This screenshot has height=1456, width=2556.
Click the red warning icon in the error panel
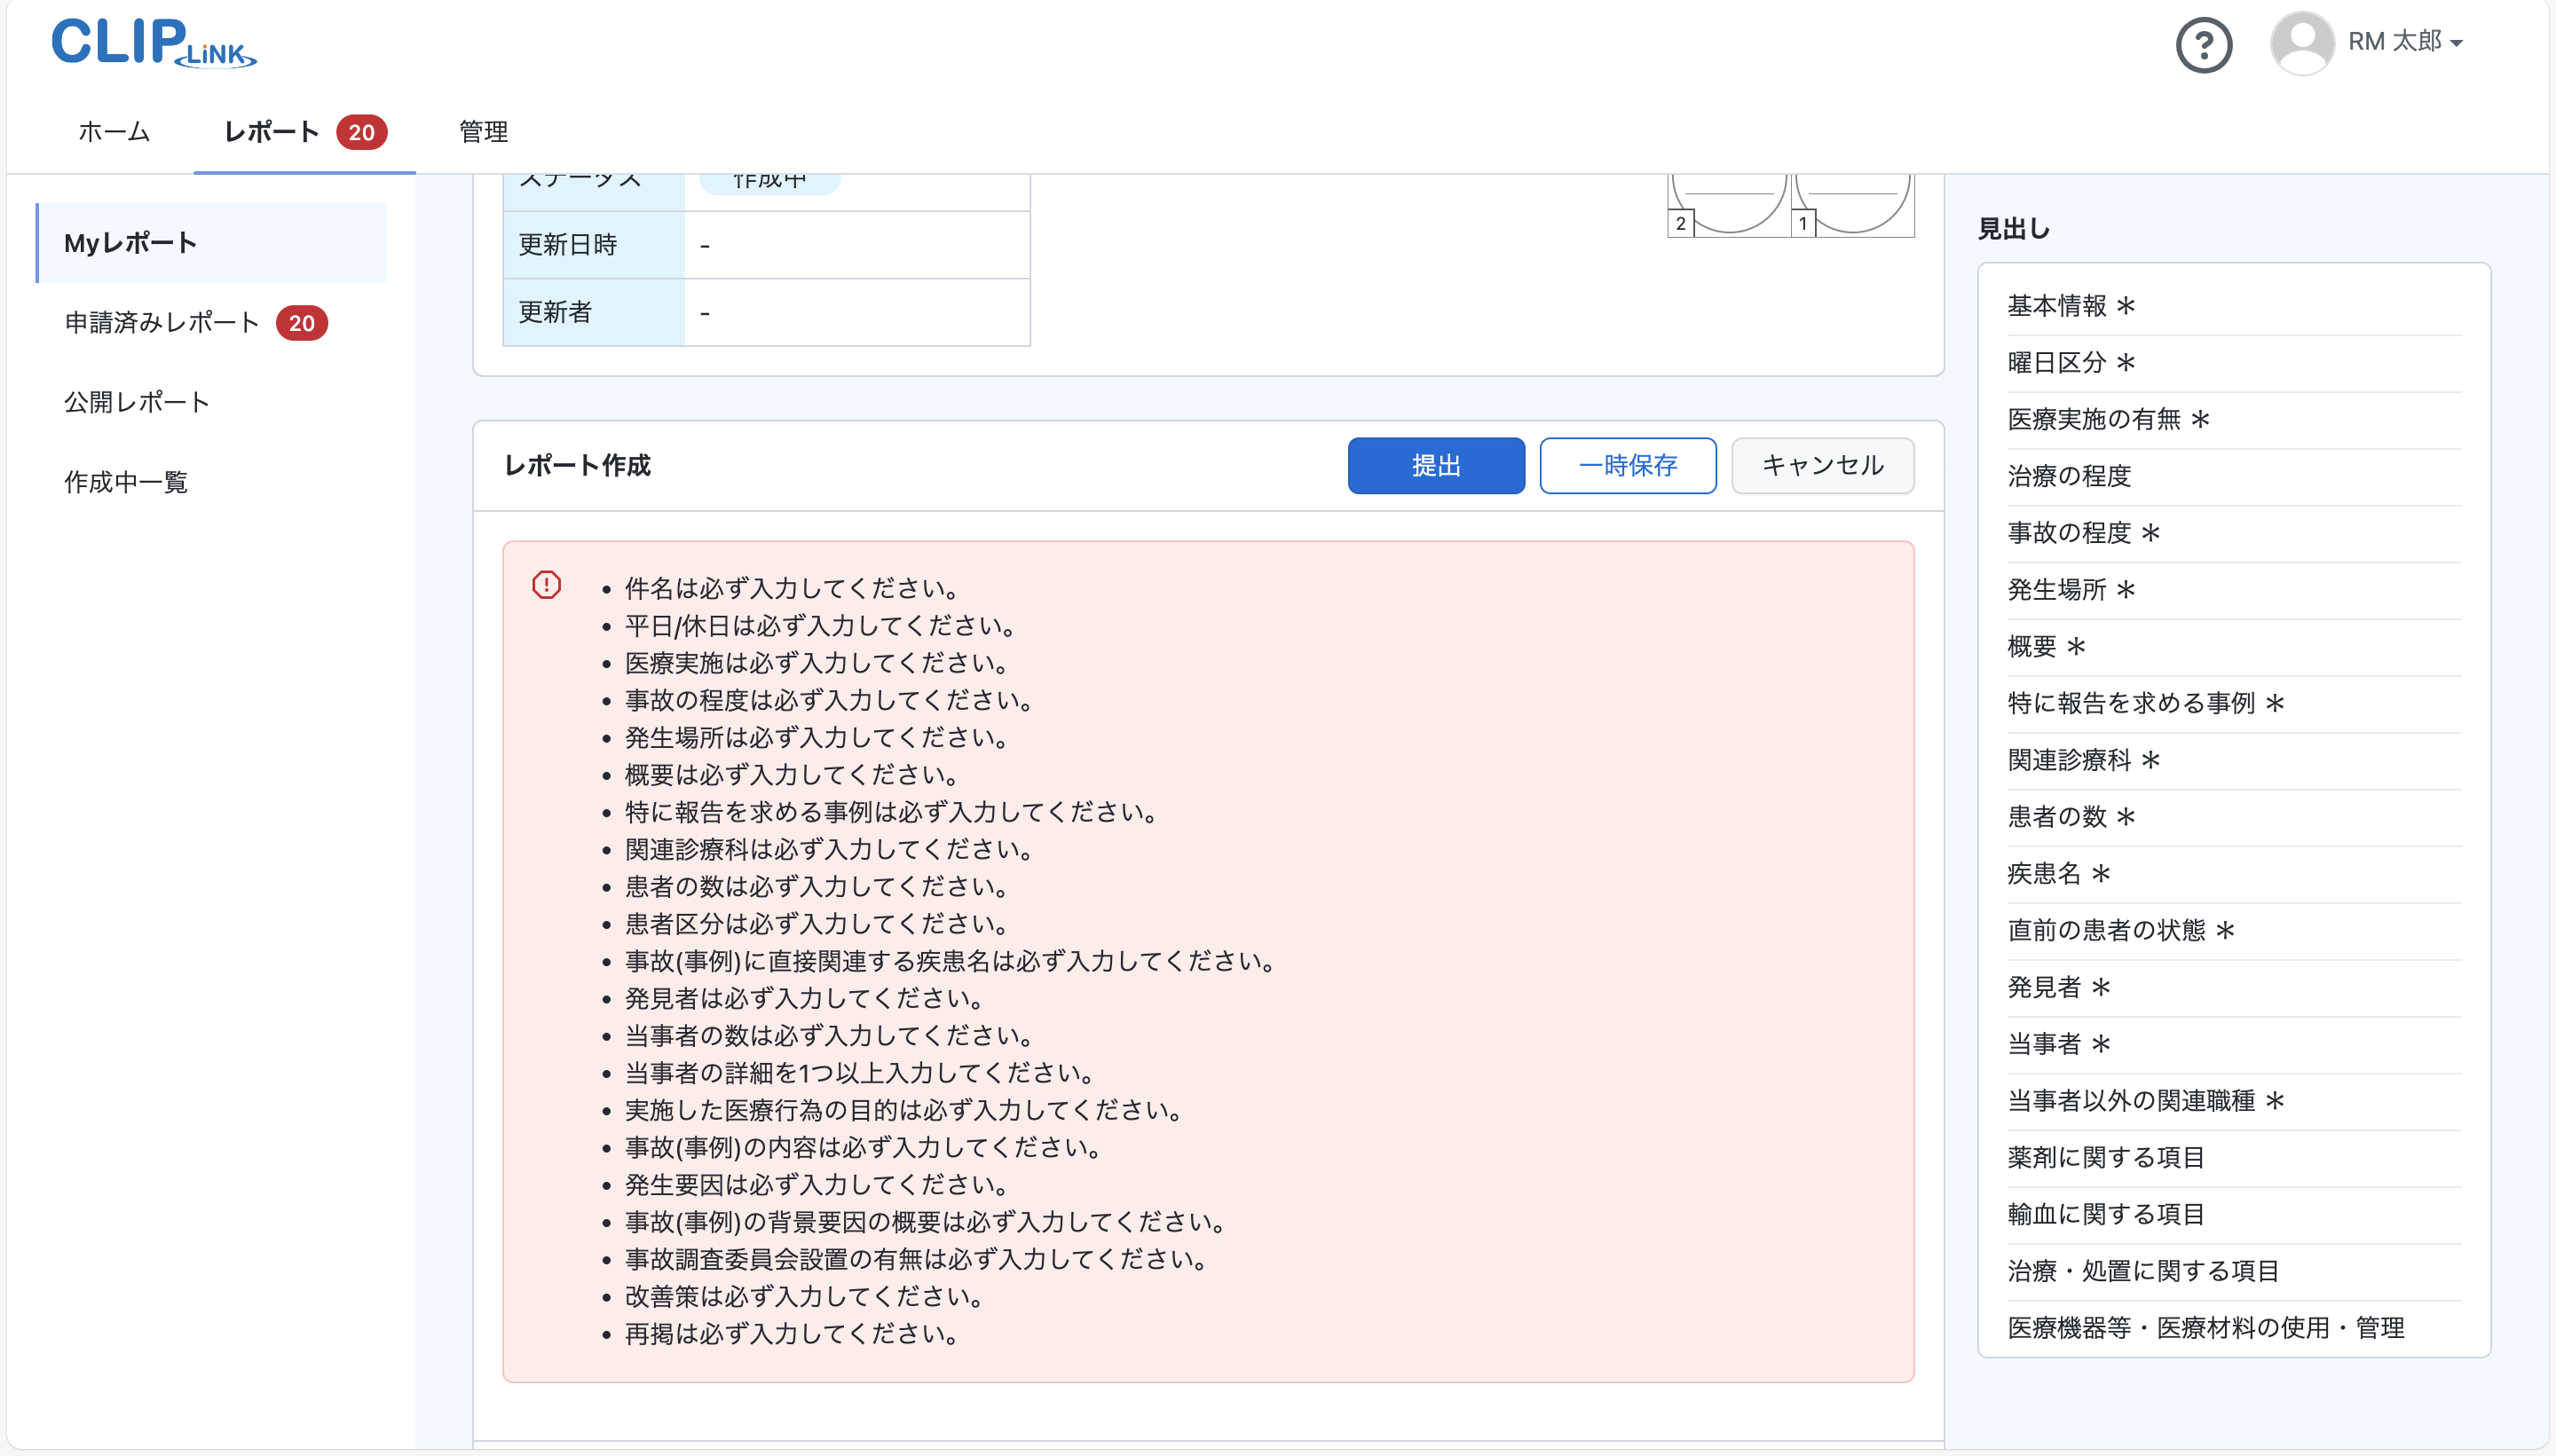[547, 584]
